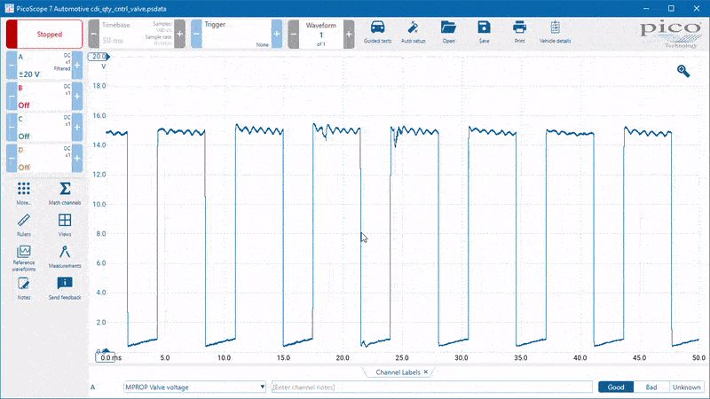Close the Channel Labels tab
Image resolution: width=710 pixels, height=399 pixels.
[x=426, y=372]
